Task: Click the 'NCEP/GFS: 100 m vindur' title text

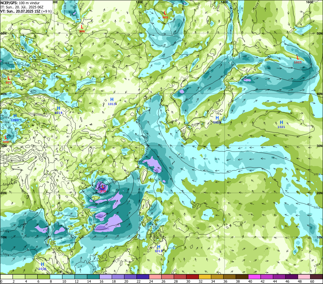Action: point(20,3)
